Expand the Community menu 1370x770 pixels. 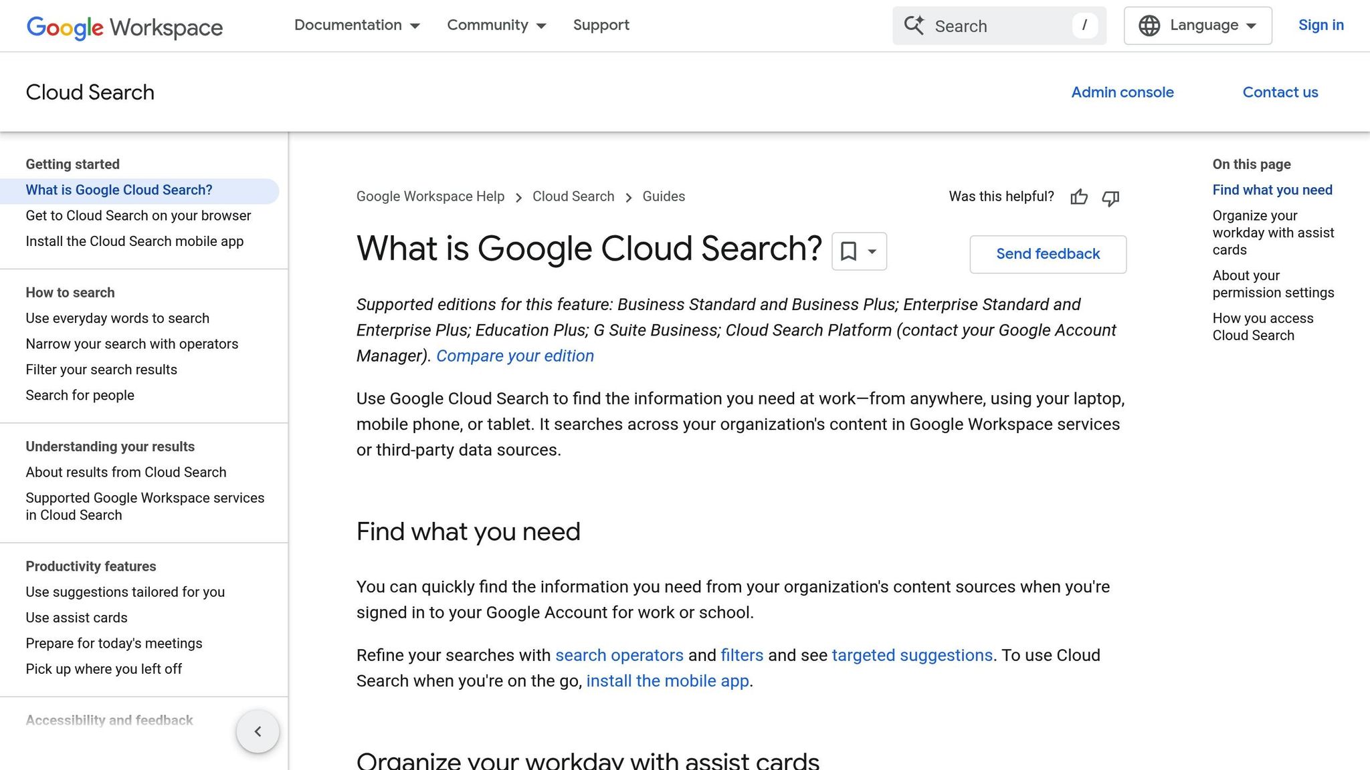[496, 25]
